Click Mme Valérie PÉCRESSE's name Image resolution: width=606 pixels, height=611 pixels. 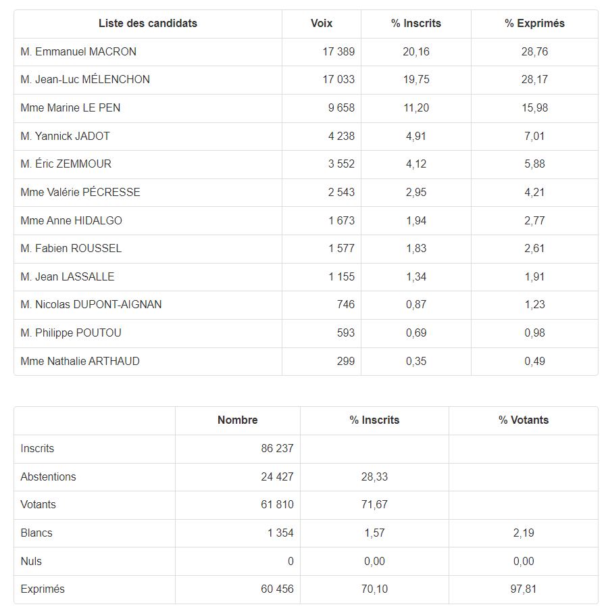coord(80,192)
